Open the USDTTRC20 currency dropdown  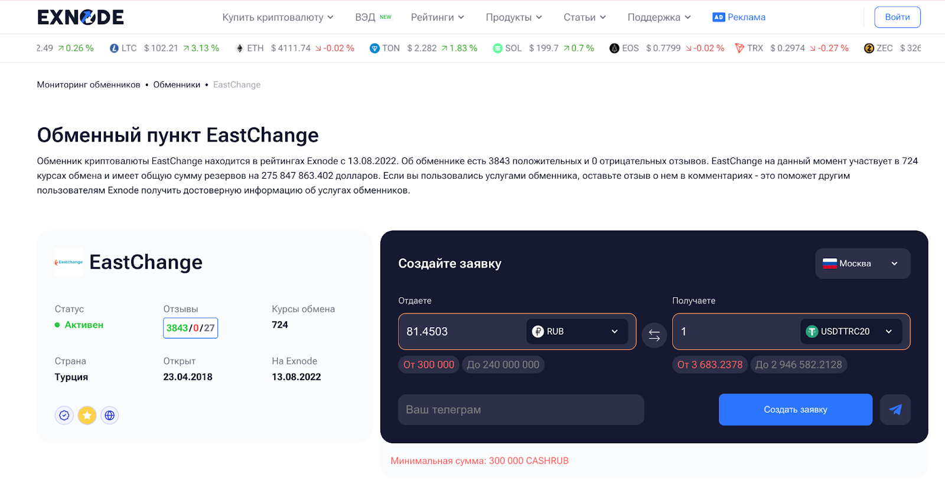pos(850,331)
